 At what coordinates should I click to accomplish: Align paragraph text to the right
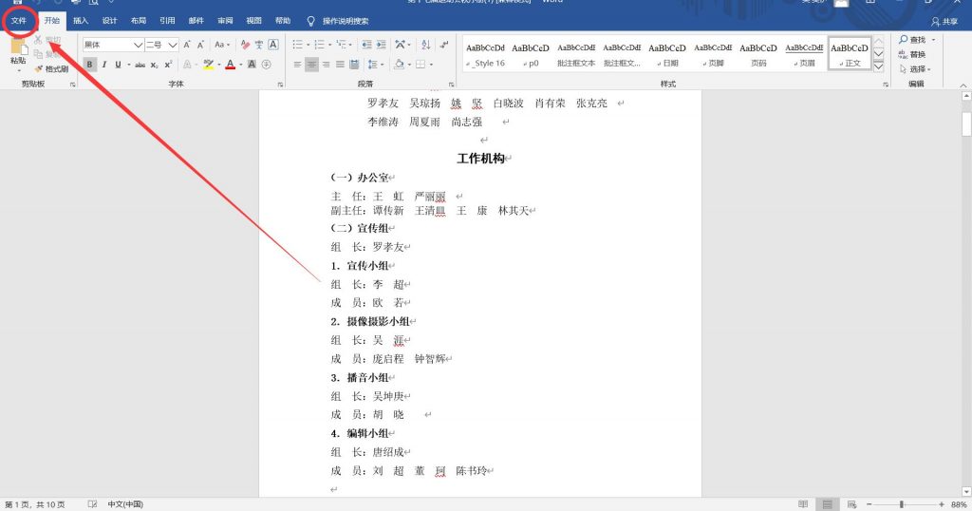(327, 64)
